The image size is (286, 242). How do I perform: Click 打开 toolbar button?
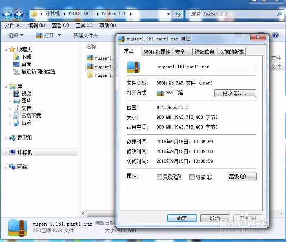(45, 35)
